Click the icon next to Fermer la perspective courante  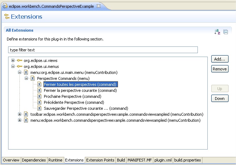(39, 90)
